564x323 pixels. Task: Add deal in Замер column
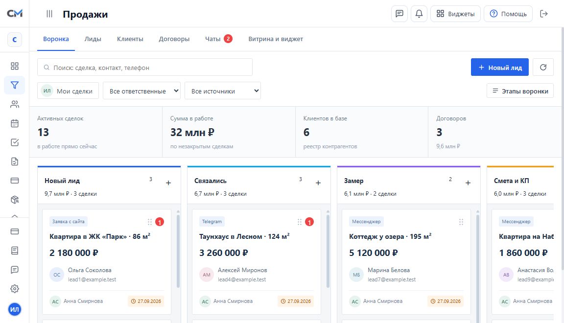(x=468, y=183)
